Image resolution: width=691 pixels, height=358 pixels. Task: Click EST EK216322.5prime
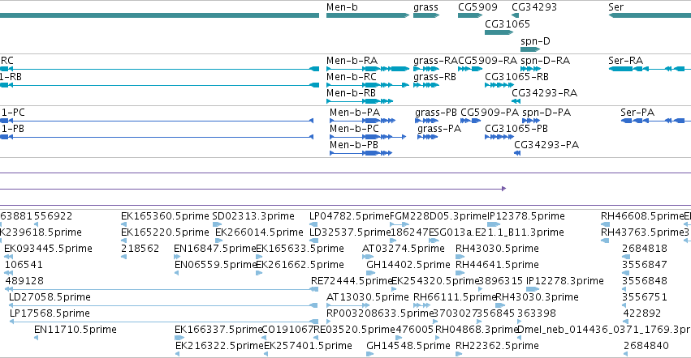[x=177, y=354]
